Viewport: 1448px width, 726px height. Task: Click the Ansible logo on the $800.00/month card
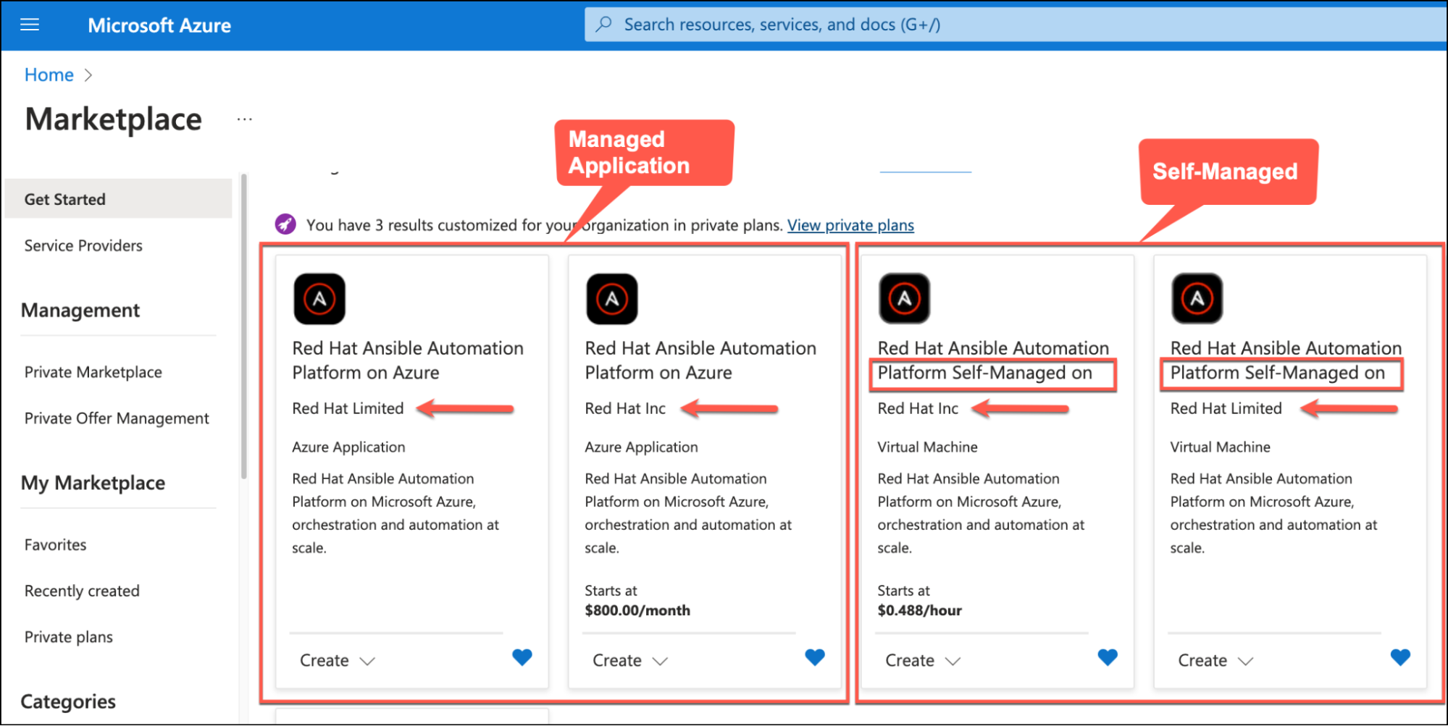[x=612, y=299]
